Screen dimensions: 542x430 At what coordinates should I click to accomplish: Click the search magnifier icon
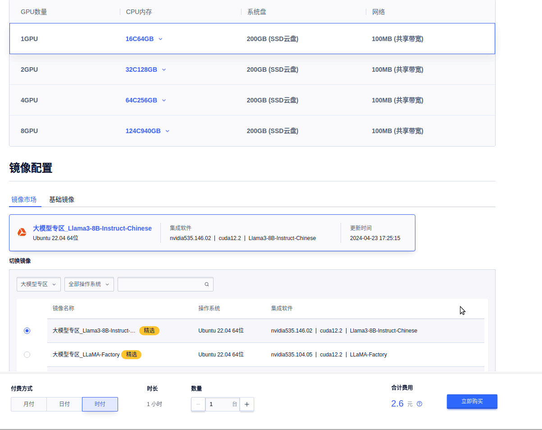coord(206,284)
